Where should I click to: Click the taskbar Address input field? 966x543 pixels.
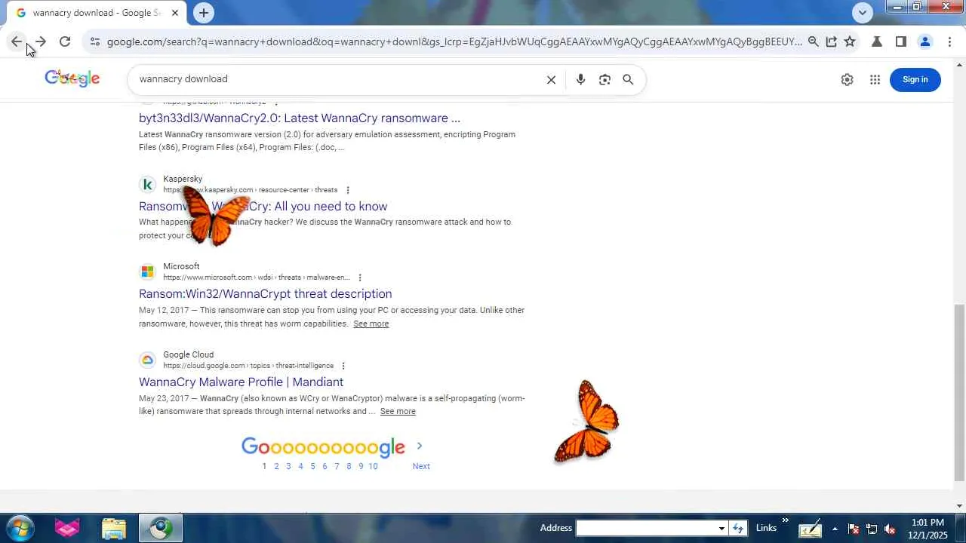[x=646, y=528]
